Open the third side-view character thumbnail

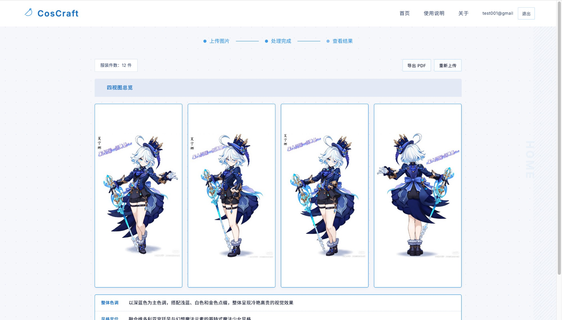click(325, 196)
